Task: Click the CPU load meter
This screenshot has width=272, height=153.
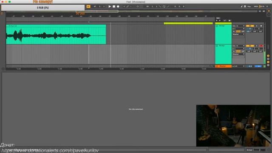Action: (262, 6)
